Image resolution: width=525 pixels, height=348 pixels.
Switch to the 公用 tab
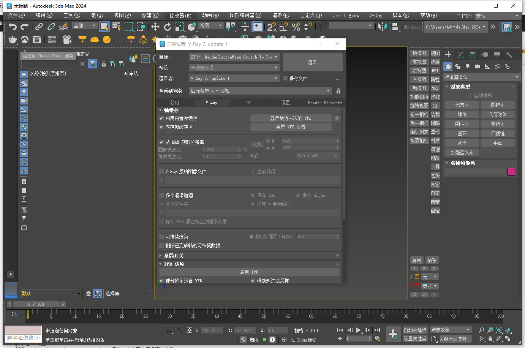[x=174, y=103]
